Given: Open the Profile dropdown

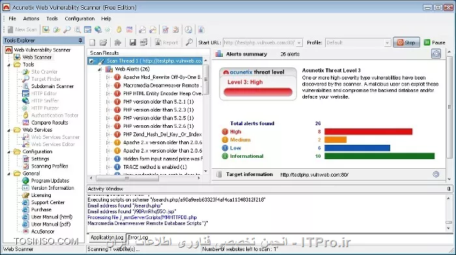Looking at the screenshot, I should (387, 43).
